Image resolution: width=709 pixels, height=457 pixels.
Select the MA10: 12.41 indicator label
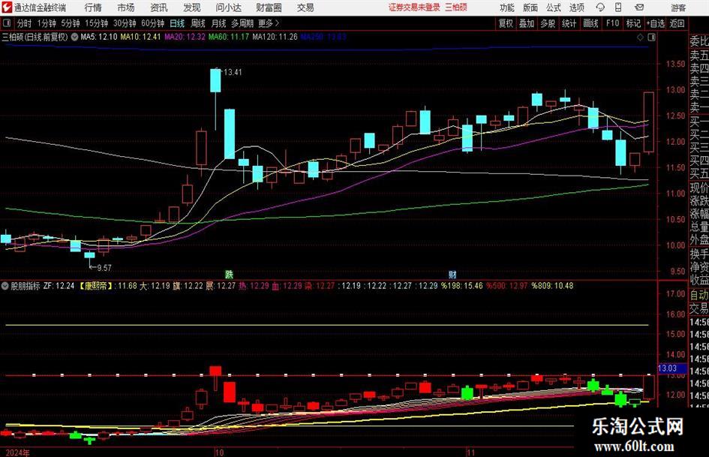[140, 37]
